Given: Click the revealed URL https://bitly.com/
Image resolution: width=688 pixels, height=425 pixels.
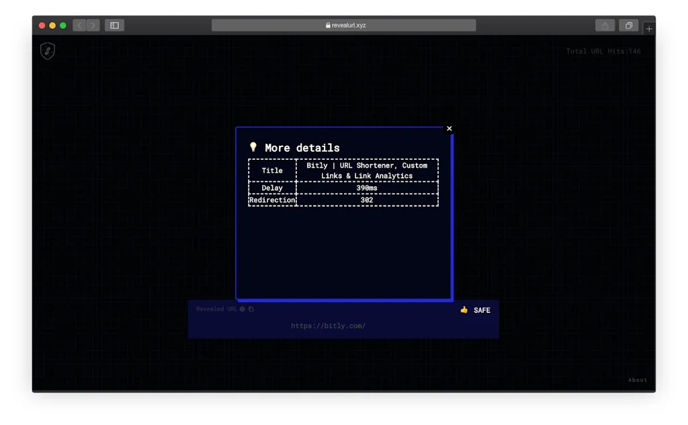Looking at the screenshot, I should tap(328, 326).
